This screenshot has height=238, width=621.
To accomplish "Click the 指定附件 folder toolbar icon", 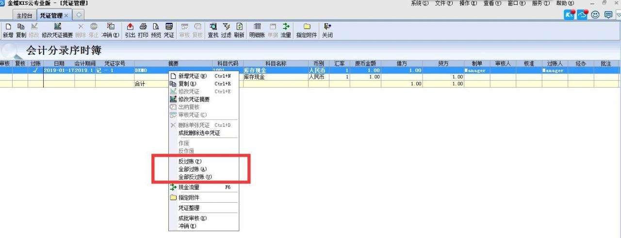I will point(307,26).
